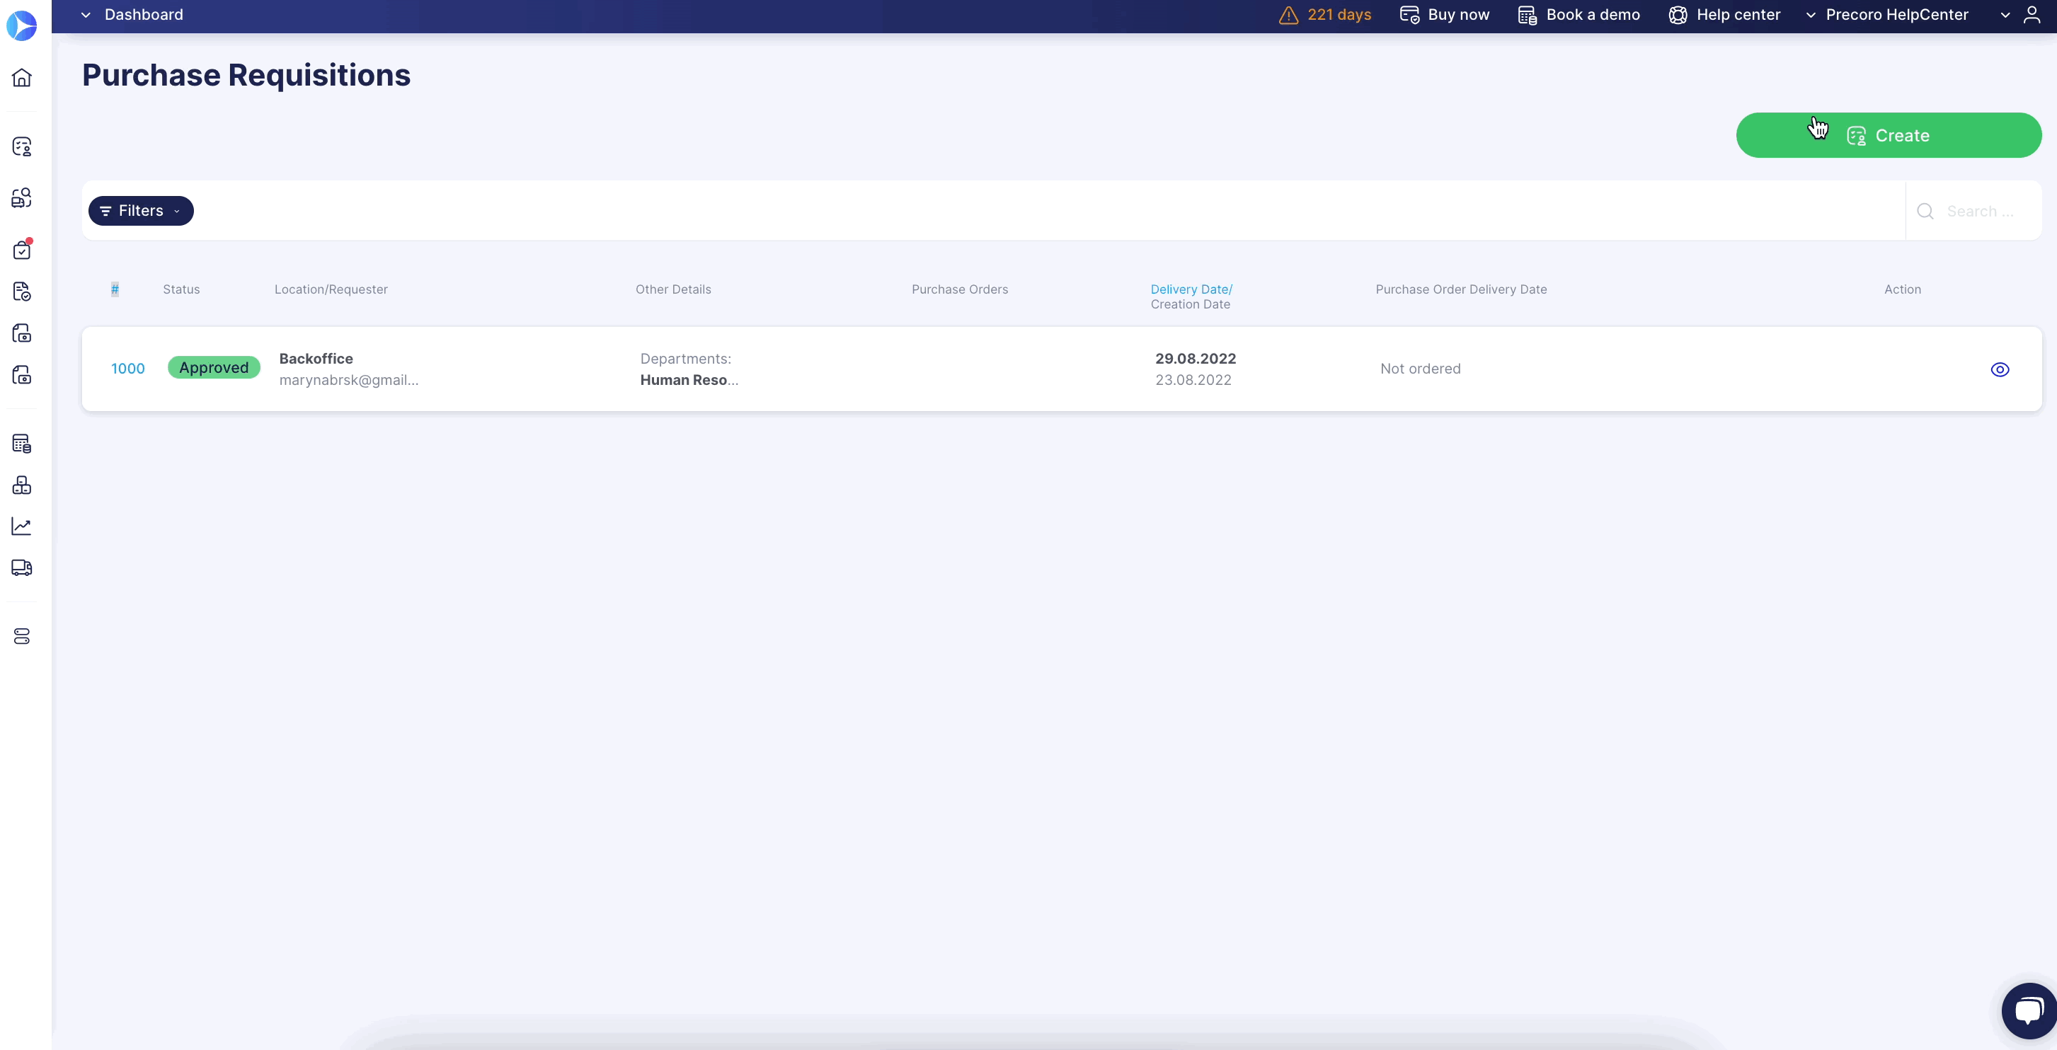
Task: Toggle sorting by the # column header
Action: coord(115,289)
